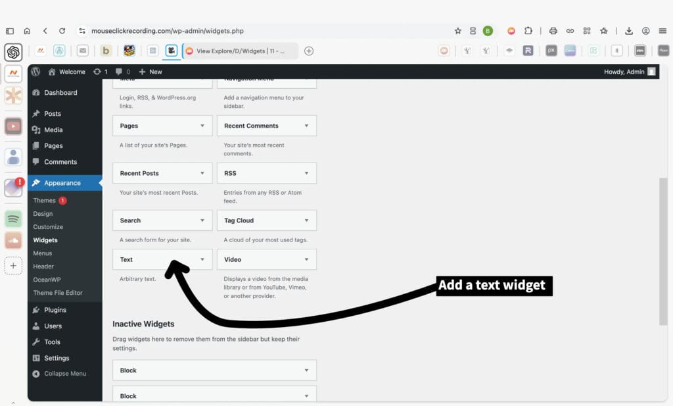Expand the Text widget dropdown

point(202,259)
